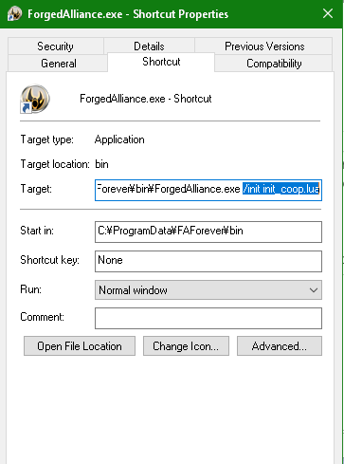Click the 'Start in:' label
Image resolution: width=344 pixels, height=464 pixels.
37,231
